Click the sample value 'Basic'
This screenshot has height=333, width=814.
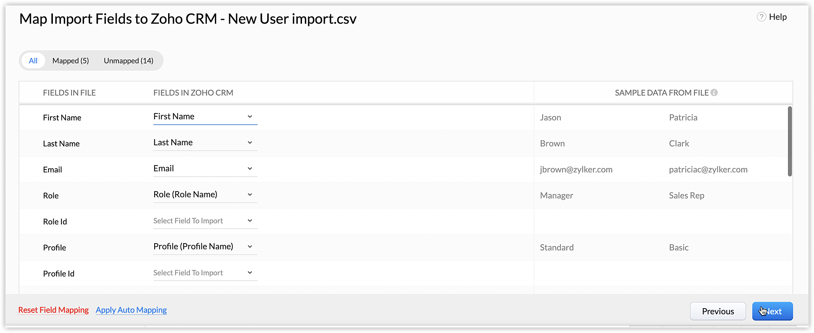pyautogui.click(x=678, y=248)
